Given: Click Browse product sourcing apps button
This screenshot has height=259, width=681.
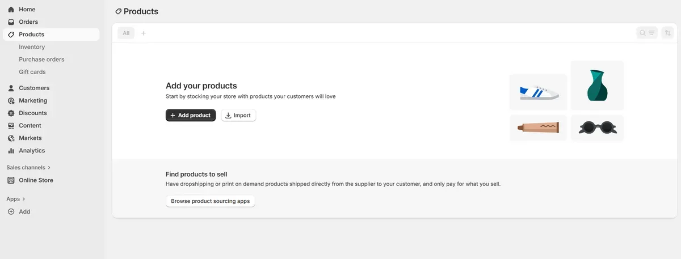Looking at the screenshot, I should click(x=211, y=201).
